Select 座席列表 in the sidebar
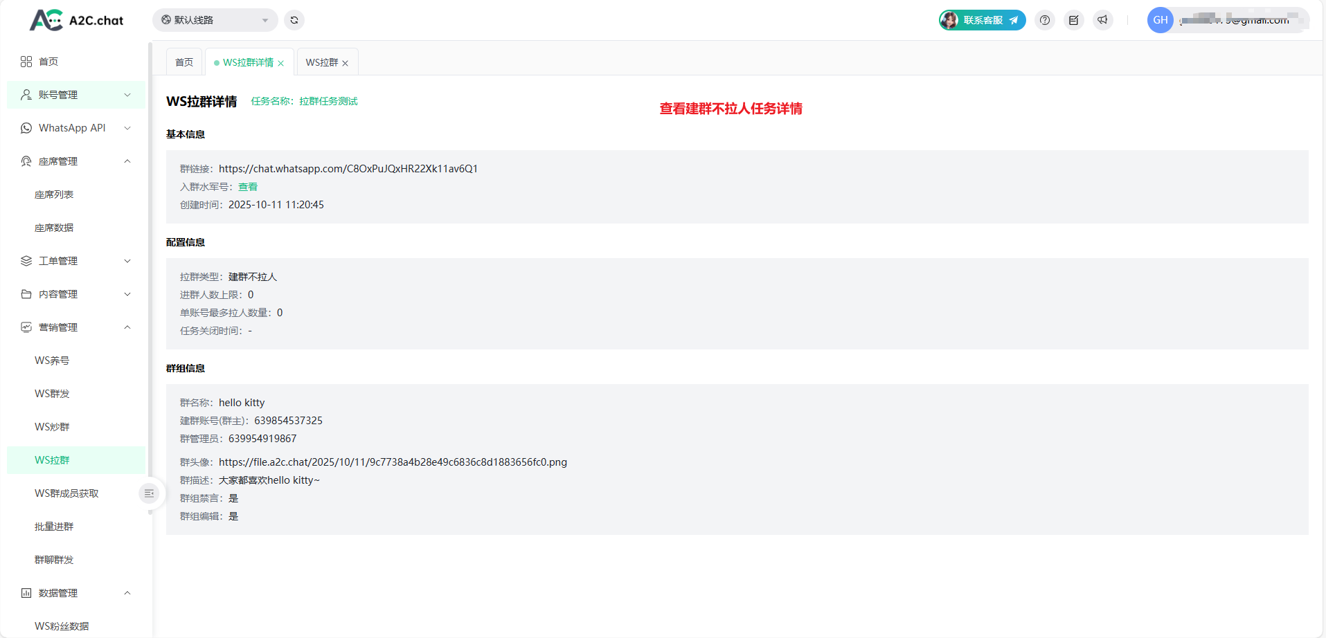The width and height of the screenshot is (1326, 638). pyautogui.click(x=54, y=194)
